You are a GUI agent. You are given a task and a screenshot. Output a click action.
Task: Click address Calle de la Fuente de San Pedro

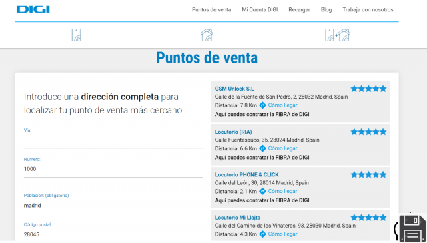click(x=281, y=97)
